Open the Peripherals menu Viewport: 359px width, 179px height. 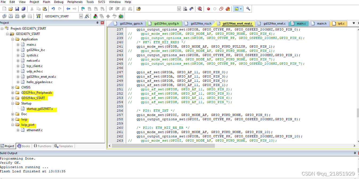click(x=75, y=2)
